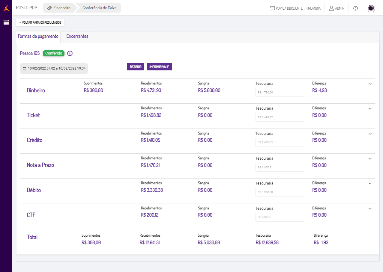Select the Formas de pagamento tab
The image size is (383, 272).
coord(38,36)
